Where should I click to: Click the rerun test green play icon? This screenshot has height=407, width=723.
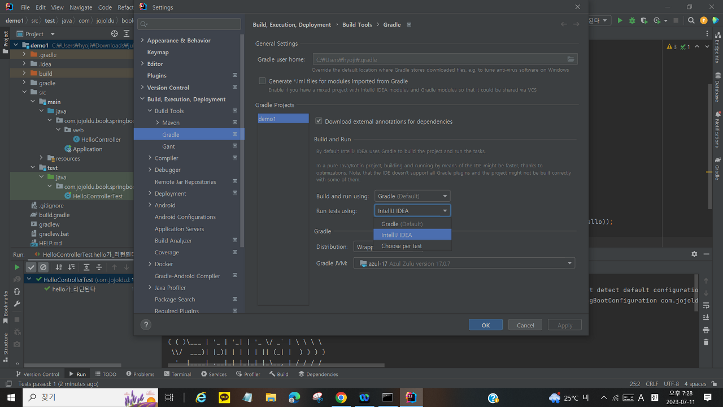17,267
